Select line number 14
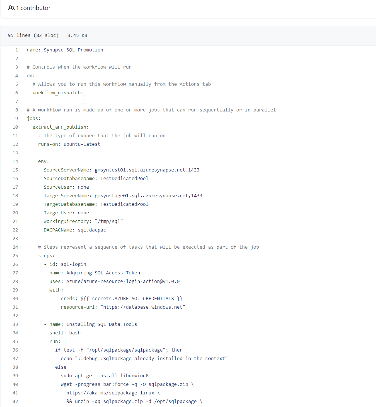This screenshot has height=407, width=376. pyautogui.click(x=15, y=161)
